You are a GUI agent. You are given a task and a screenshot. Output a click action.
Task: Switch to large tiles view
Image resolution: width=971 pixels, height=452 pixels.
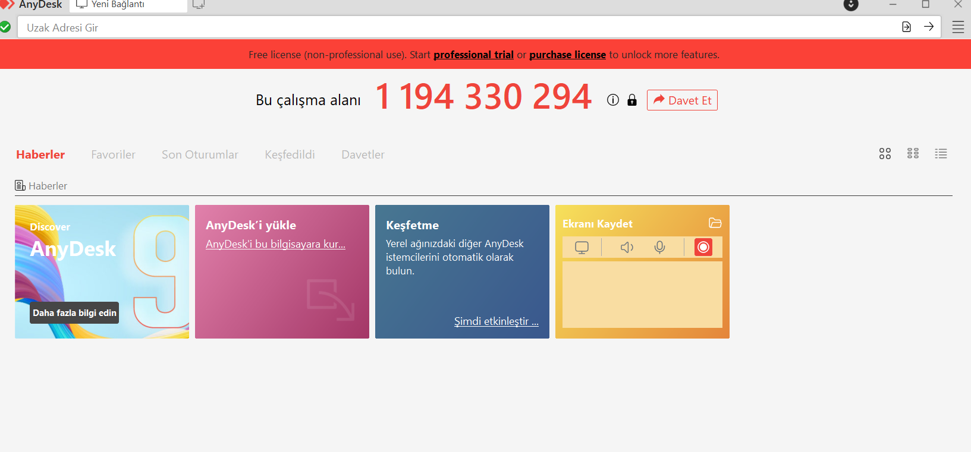tap(885, 154)
